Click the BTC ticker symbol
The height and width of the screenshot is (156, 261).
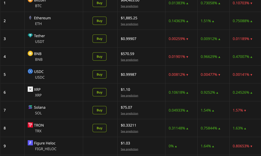pyautogui.click(x=38, y=6)
